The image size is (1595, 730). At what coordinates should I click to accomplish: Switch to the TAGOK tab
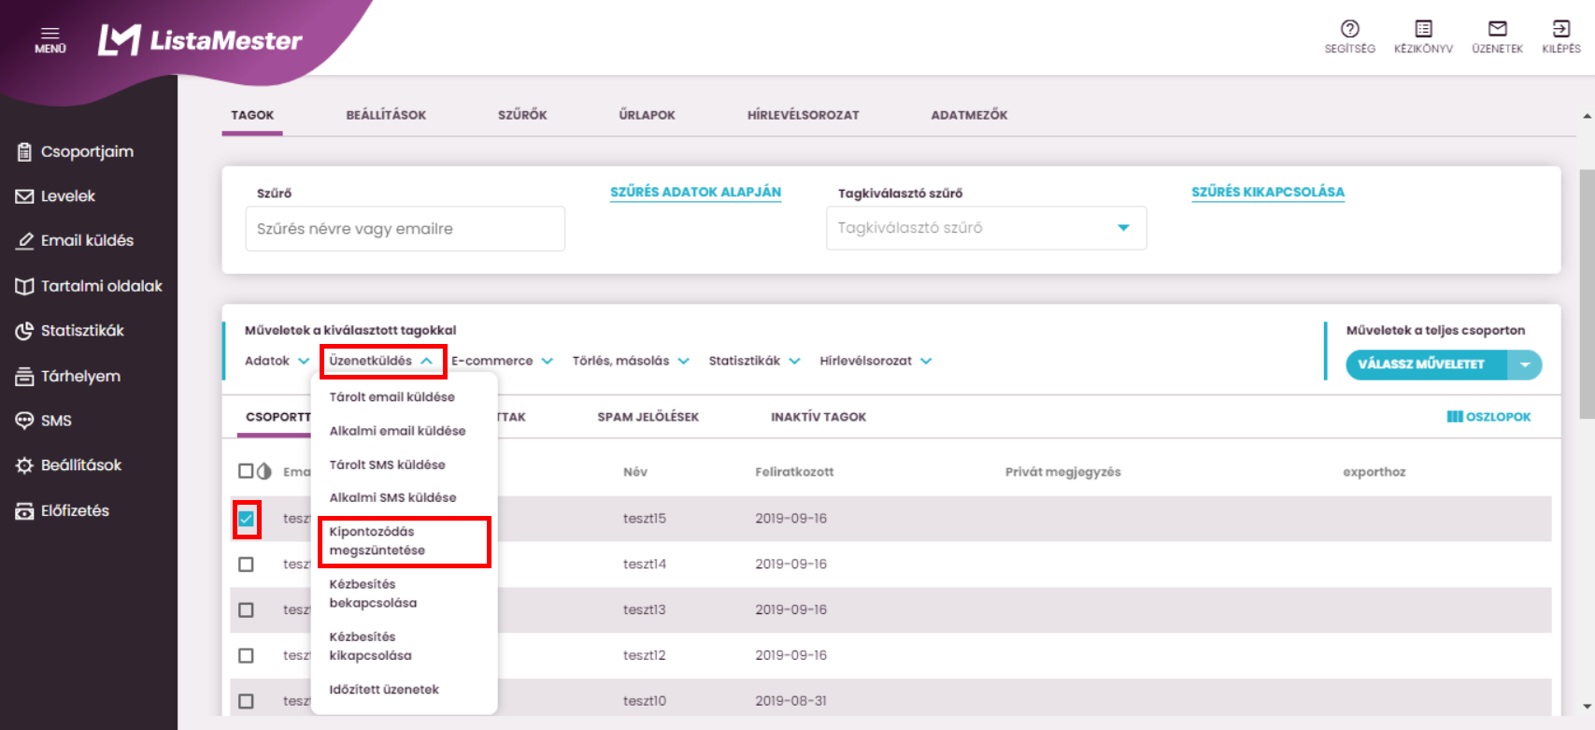252,115
